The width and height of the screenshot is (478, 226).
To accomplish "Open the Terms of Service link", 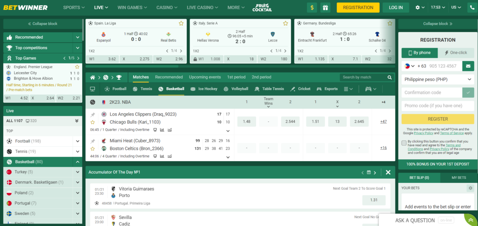I will 451,133.
